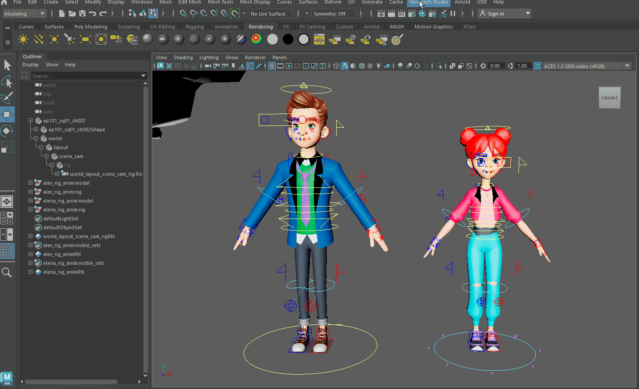Viewport: 639px width, 389px height.
Task: Switch to the Rigging shelf tab
Action: click(x=195, y=27)
